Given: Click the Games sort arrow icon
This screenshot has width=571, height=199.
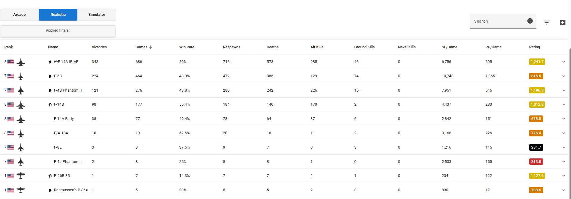Looking at the screenshot, I should (x=150, y=47).
